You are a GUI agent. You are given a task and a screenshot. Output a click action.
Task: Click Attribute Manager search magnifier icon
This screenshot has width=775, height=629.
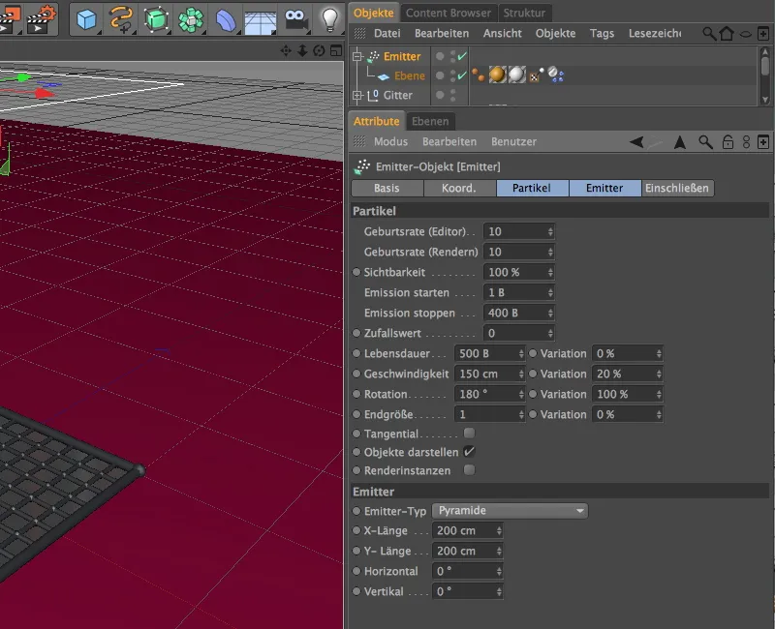pos(705,142)
